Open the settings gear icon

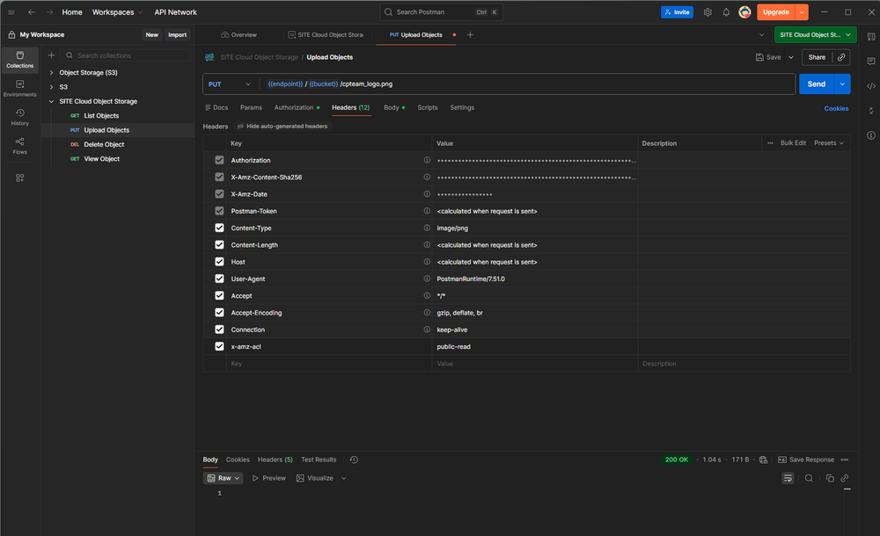(x=708, y=11)
